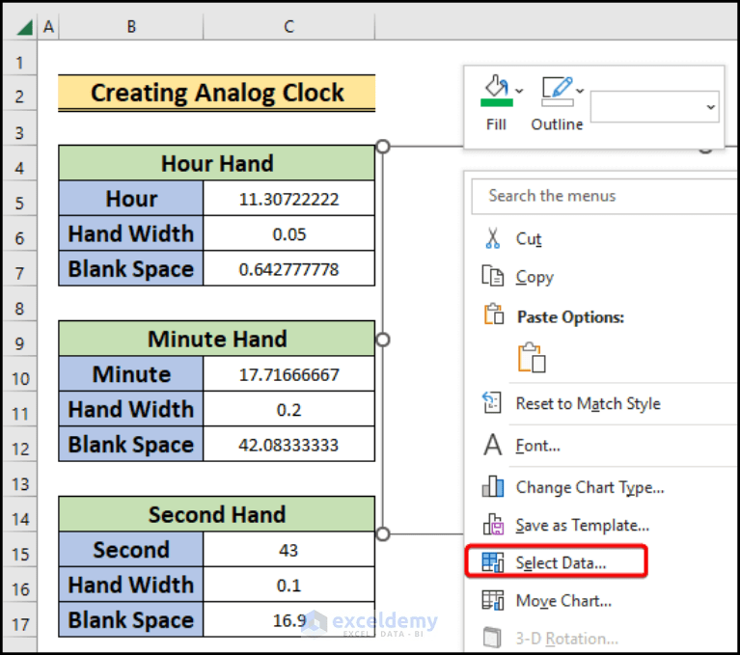The height and width of the screenshot is (655, 740).
Task: Click cell with value 0.05
Action: [x=288, y=233]
